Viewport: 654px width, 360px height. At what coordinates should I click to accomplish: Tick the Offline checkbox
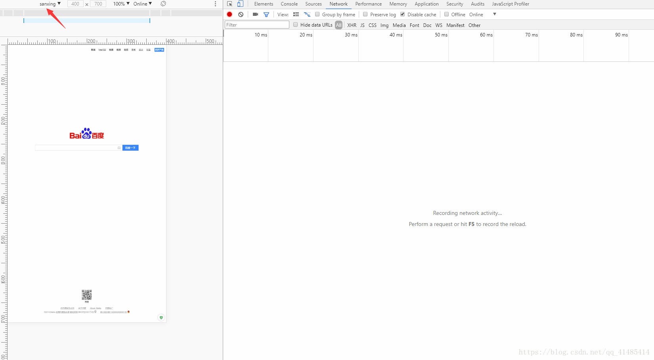coord(446,14)
